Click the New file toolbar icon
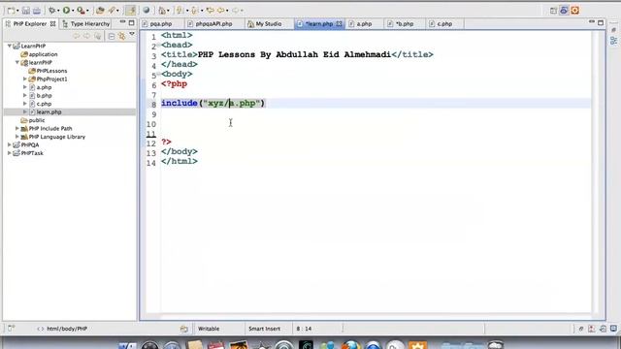Image resolution: width=621 pixels, height=349 pixels. click(11, 11)
